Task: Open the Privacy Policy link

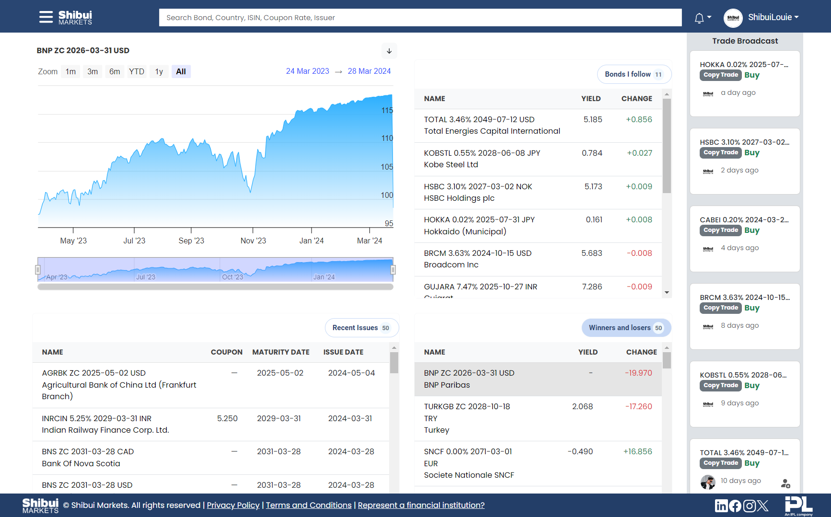Action: click(x=233, y=505)
